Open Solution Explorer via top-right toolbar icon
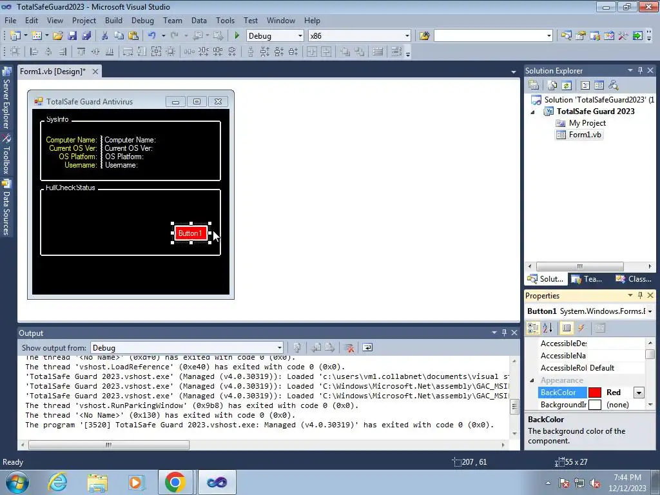 tap(566, 36)
